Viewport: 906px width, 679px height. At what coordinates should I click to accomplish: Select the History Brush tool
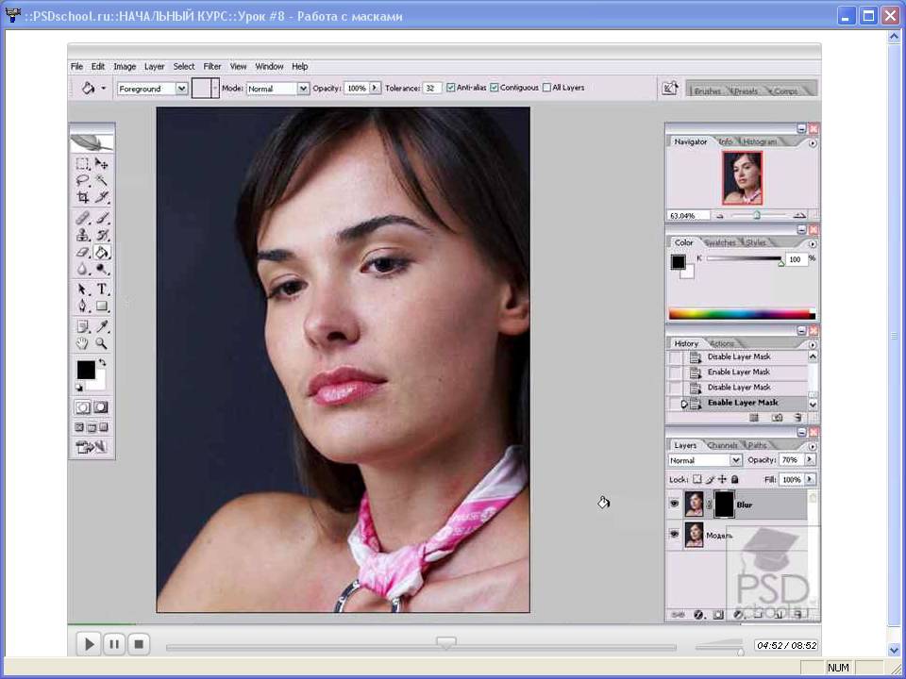(x=102, y=235)
